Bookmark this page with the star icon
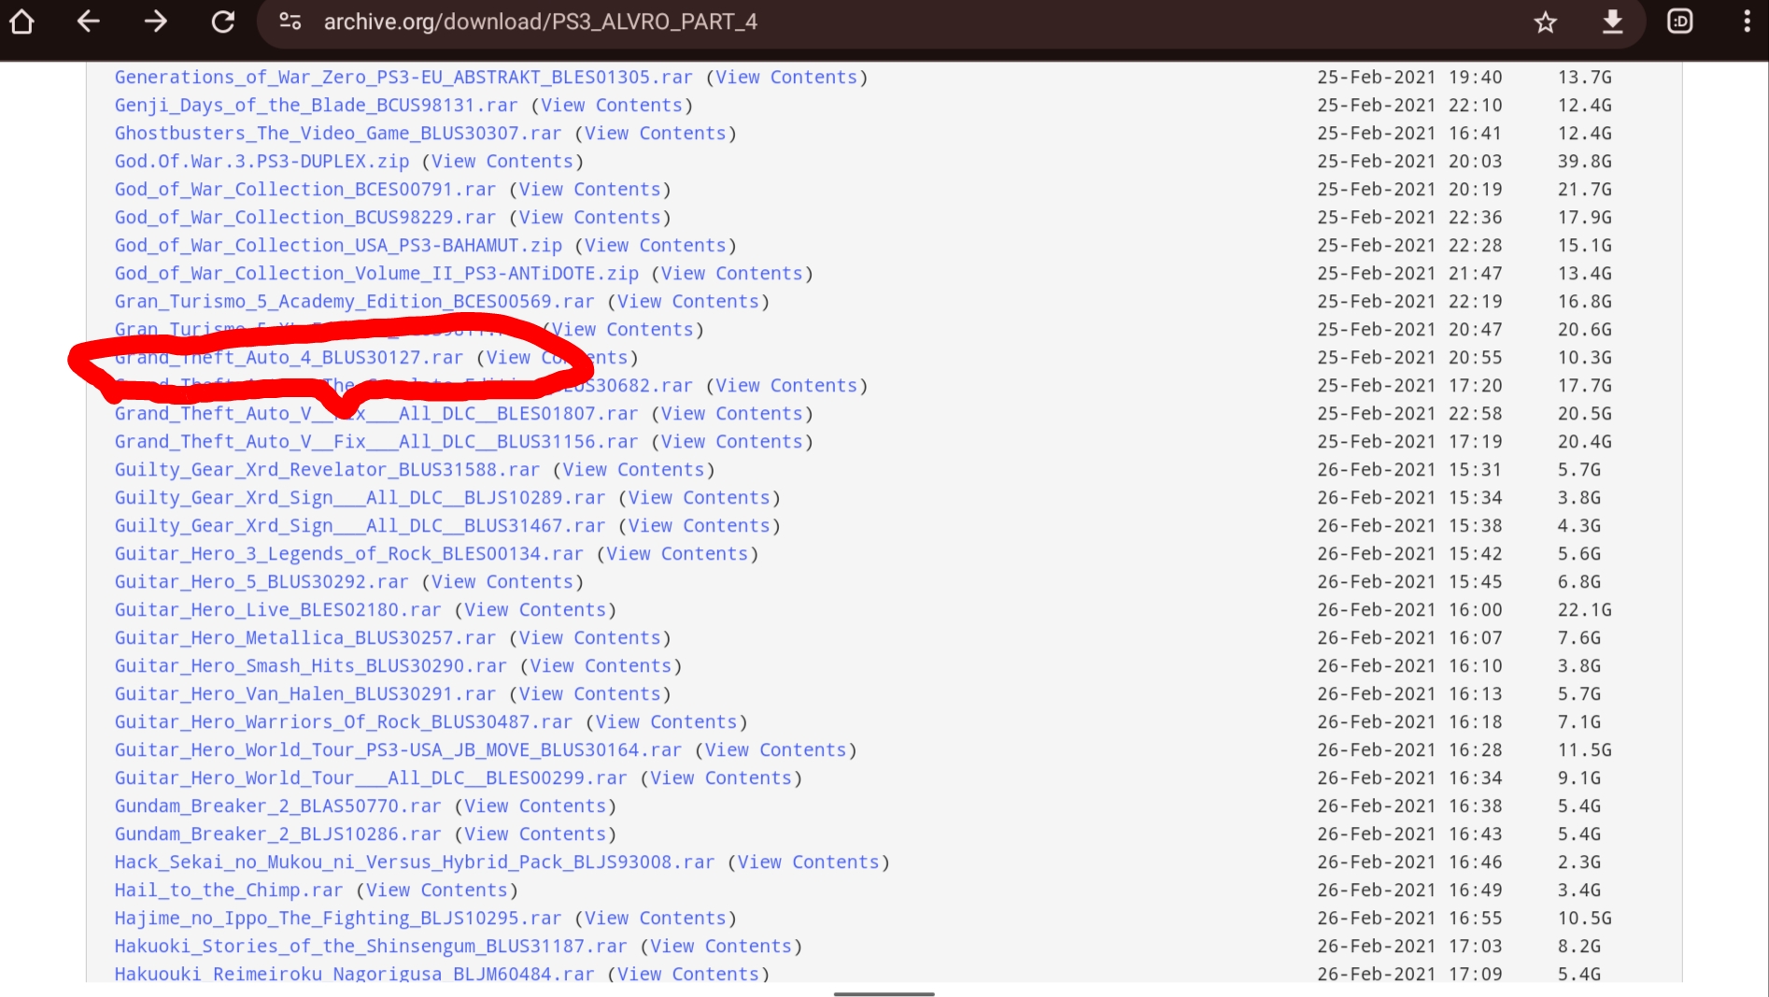 tap(1546, 21)
